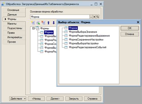
Task: Move form down with blue arrow
Action: click(x=54, y=23)
